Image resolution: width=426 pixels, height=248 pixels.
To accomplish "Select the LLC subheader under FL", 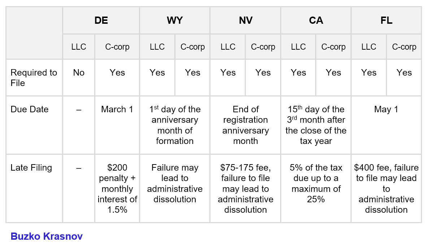I will click(369, 47).
